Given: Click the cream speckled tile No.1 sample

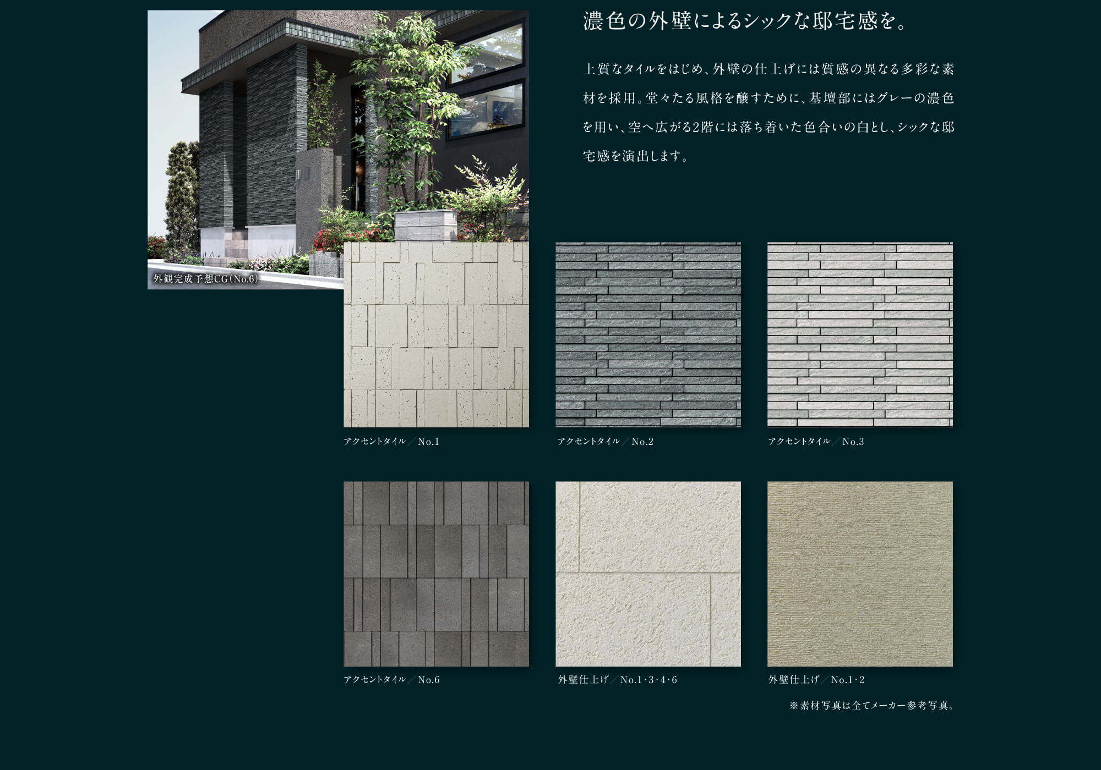Looking at the screenshot, I should (436, 335).
